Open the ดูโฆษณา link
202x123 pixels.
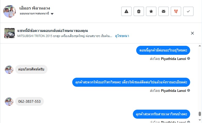click(122, 36)
